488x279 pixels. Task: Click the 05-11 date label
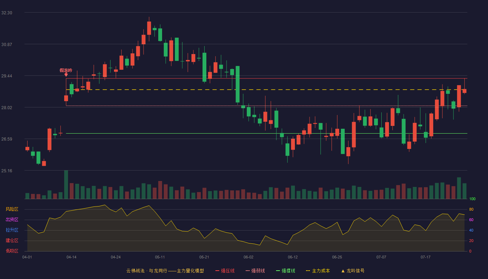[160, 257]
